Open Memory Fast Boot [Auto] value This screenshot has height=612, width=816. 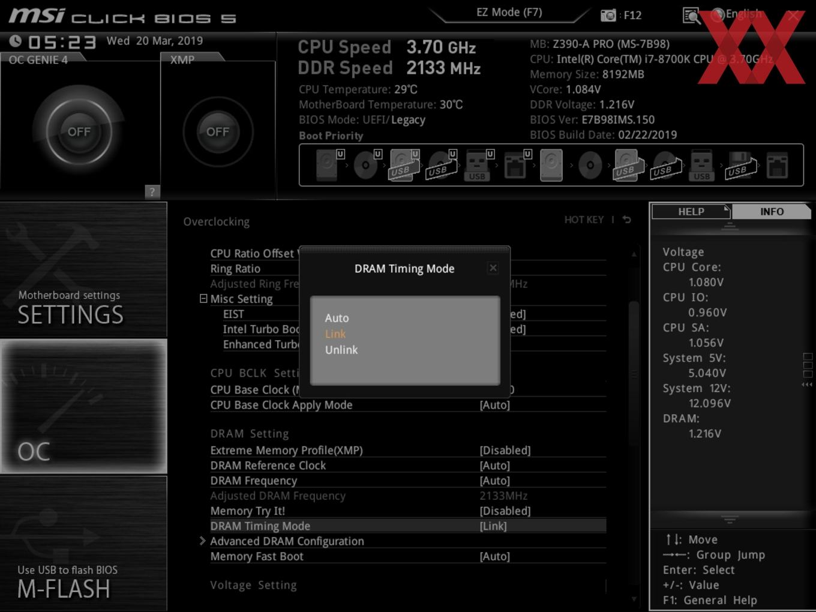495,556
